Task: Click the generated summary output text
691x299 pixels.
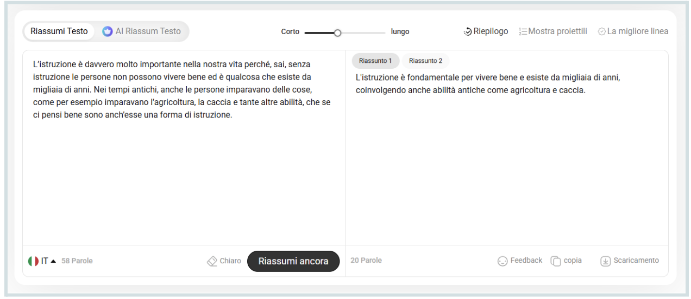Action: (x=487, y=84)
